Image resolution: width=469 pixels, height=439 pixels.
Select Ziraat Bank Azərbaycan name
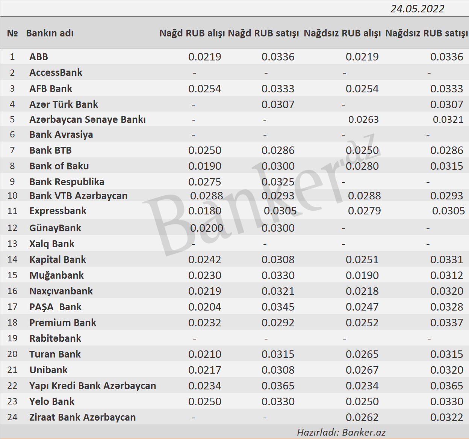82,417
